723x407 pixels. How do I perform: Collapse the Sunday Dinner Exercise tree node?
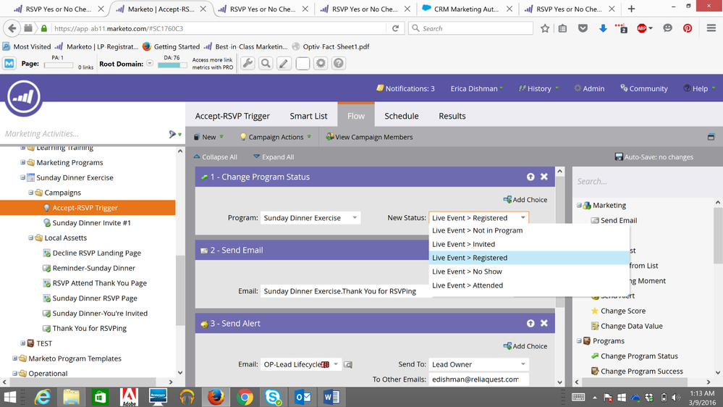[x=22, y=177]
